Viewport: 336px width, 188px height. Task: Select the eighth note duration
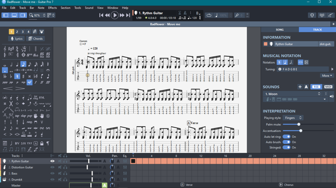tap(23, 64)
